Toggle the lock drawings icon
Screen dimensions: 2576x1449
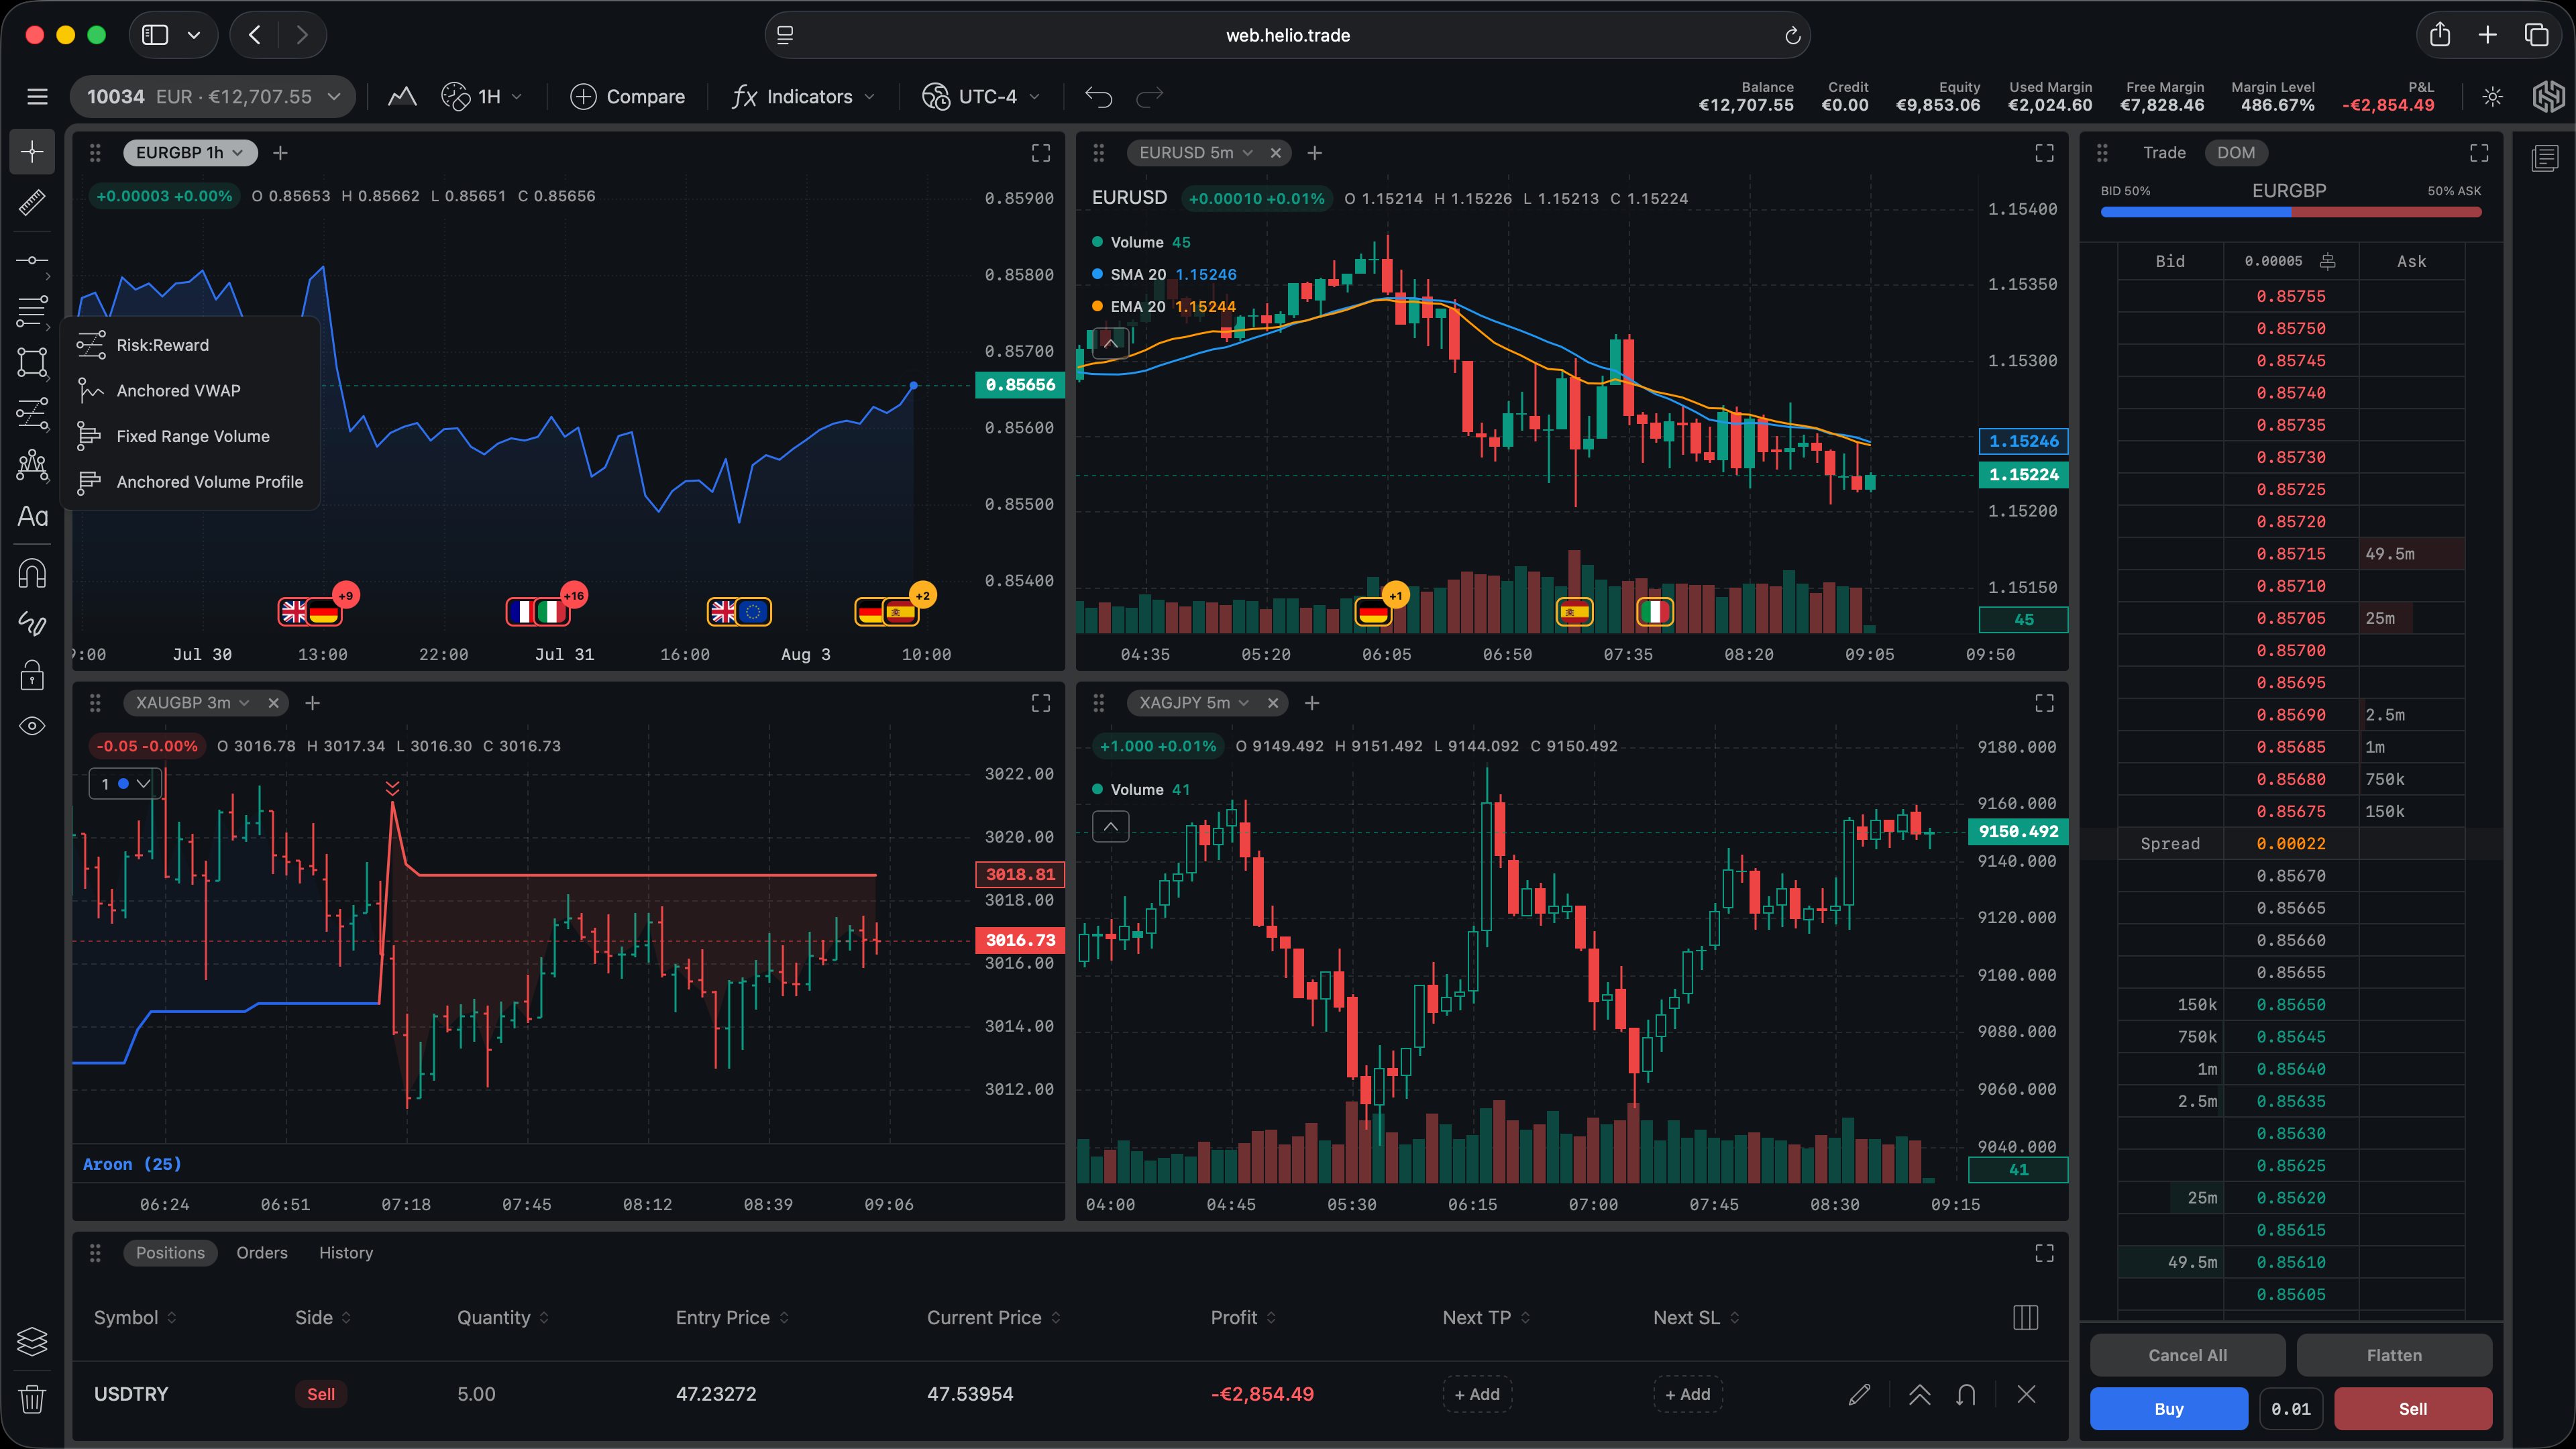point(32,676)
